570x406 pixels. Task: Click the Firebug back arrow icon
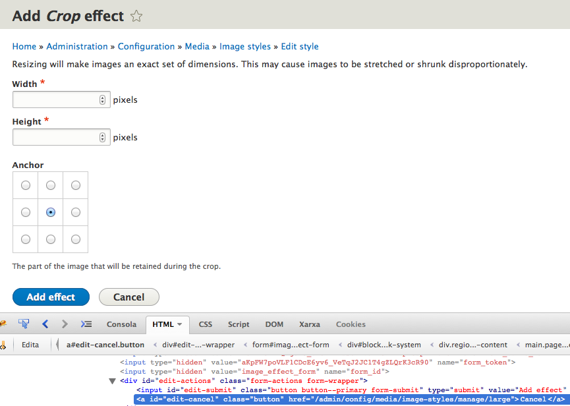click(x=45, y=324)
